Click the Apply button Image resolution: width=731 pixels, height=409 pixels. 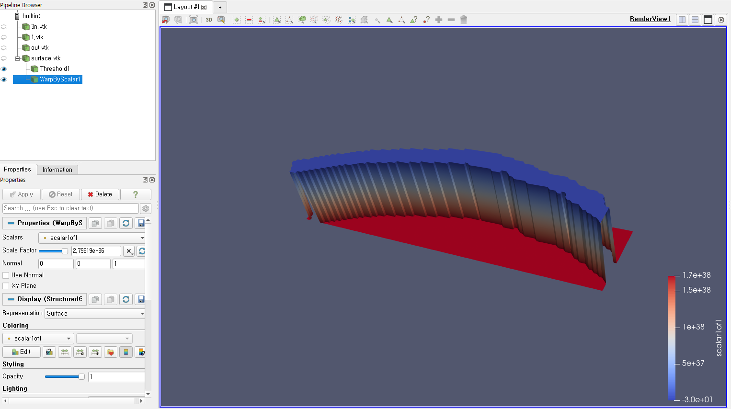(x=22, y=194)
